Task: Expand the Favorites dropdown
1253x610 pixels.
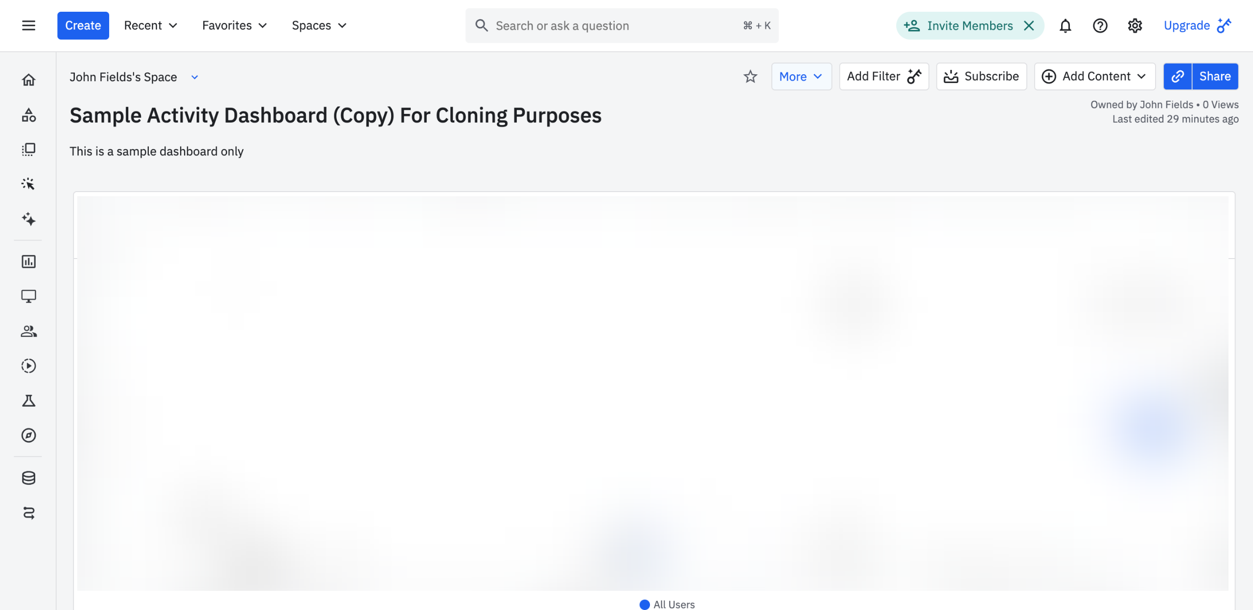Action: point(234,25)
